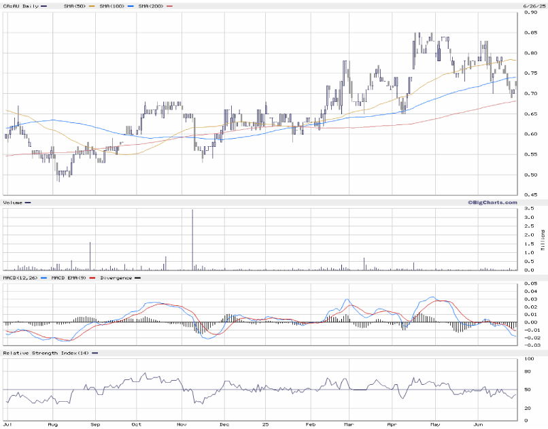This screenshot has width=548, height=429.
Task: Click the Millions volume axis label
Action: 543,240
